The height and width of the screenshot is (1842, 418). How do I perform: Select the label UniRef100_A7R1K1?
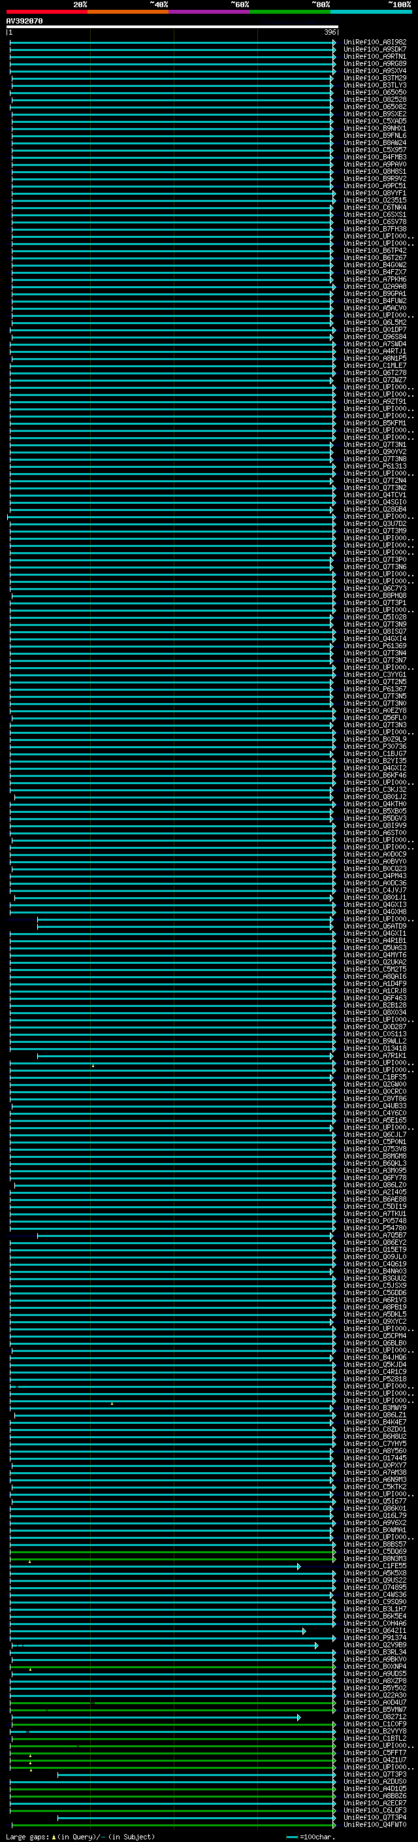375,1055
